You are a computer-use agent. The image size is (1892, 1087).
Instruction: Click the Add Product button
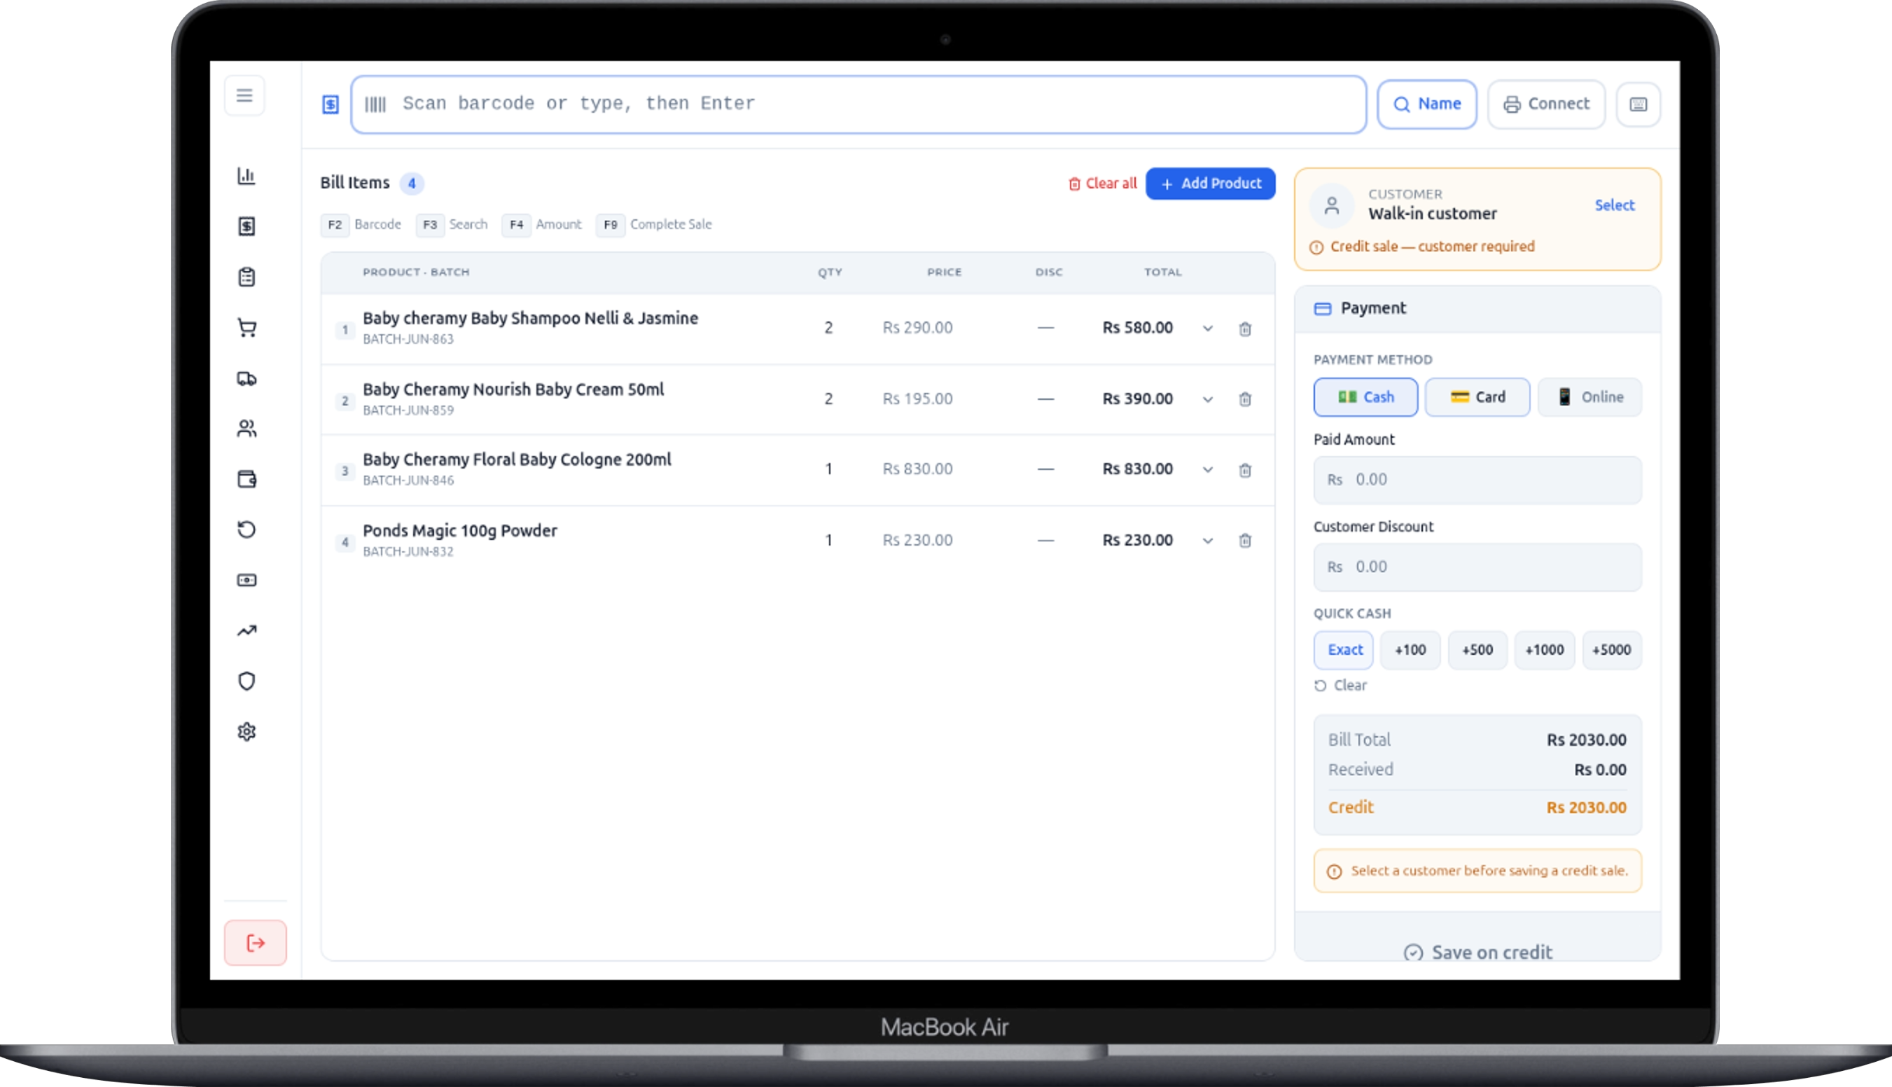pyautogui.click(x=1211, y=184)
